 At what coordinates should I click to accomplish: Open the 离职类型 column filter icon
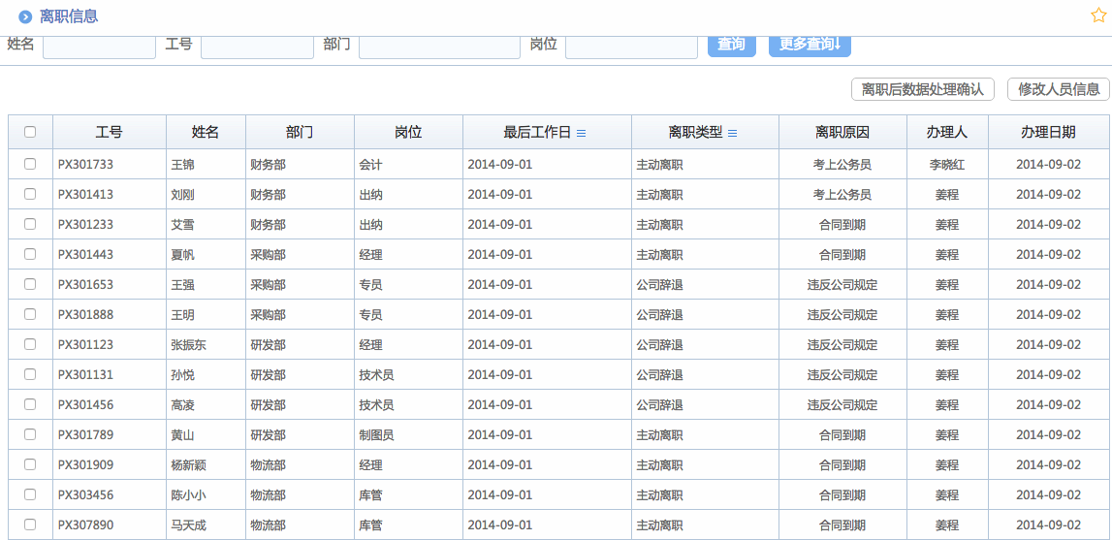733,133
